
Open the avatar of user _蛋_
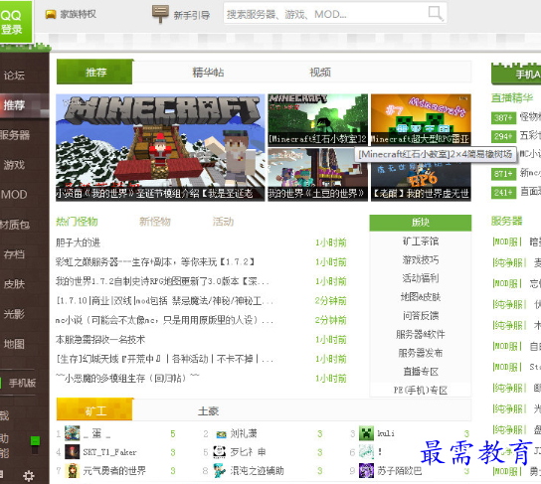click(73, 433)
